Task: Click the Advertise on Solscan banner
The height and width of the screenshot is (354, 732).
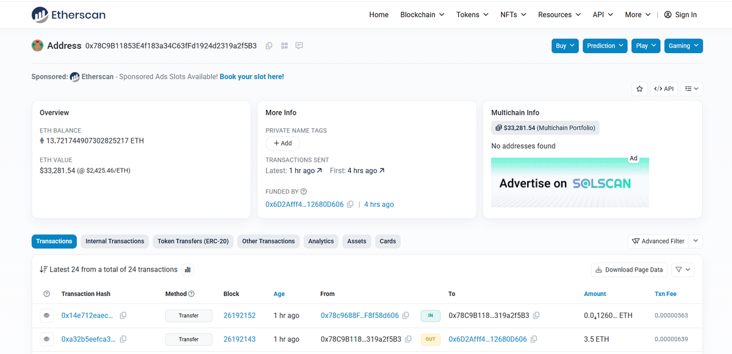Action: click(x=570, y=182)
